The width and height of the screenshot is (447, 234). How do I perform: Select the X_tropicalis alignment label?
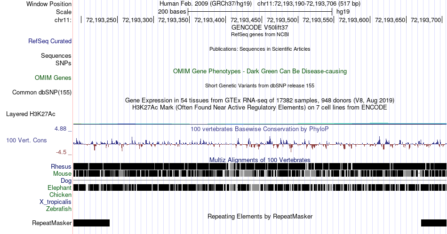(56, 202)
